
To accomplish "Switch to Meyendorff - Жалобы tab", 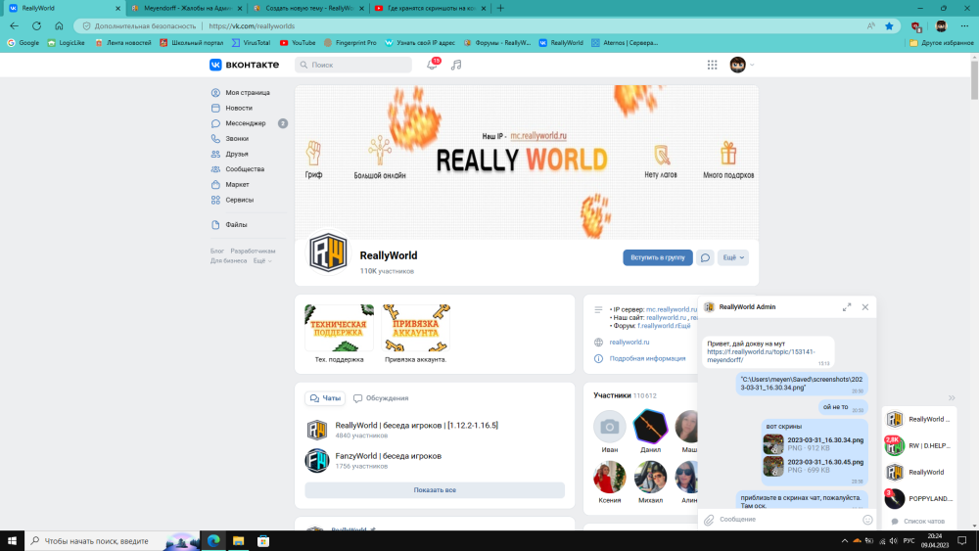I will (186, 8).
